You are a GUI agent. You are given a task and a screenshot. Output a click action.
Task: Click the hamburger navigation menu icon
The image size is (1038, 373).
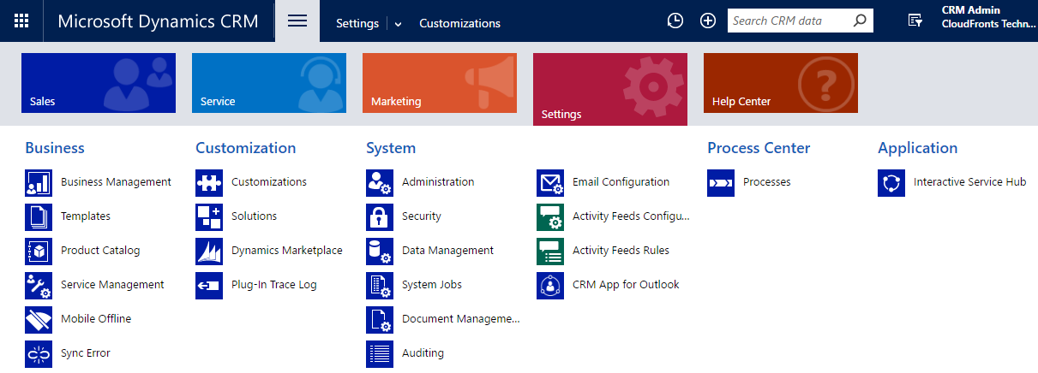297,21
